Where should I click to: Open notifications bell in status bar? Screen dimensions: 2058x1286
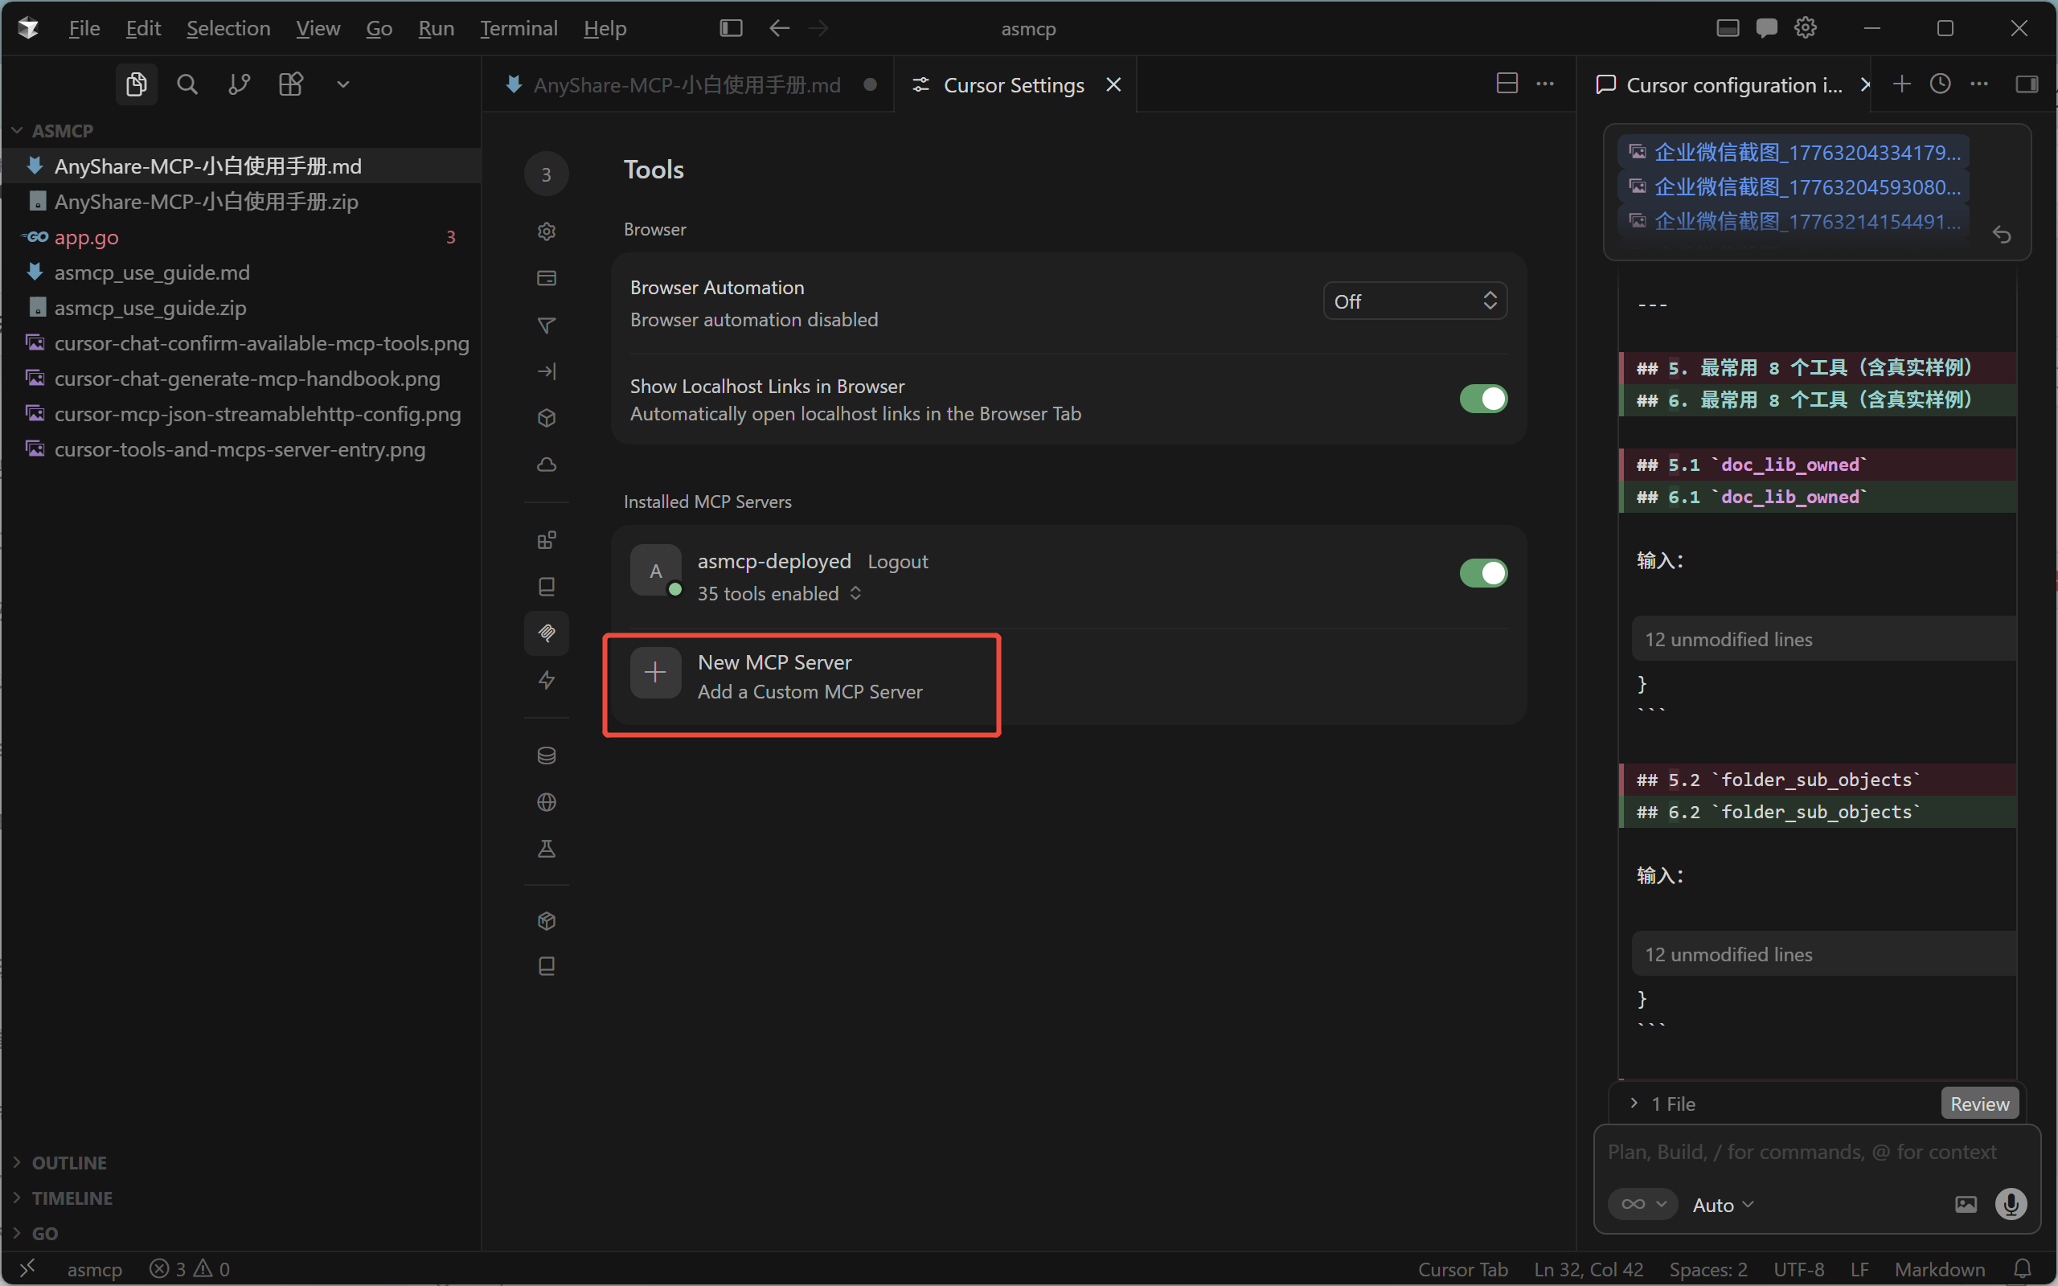click(2023, 1269)
